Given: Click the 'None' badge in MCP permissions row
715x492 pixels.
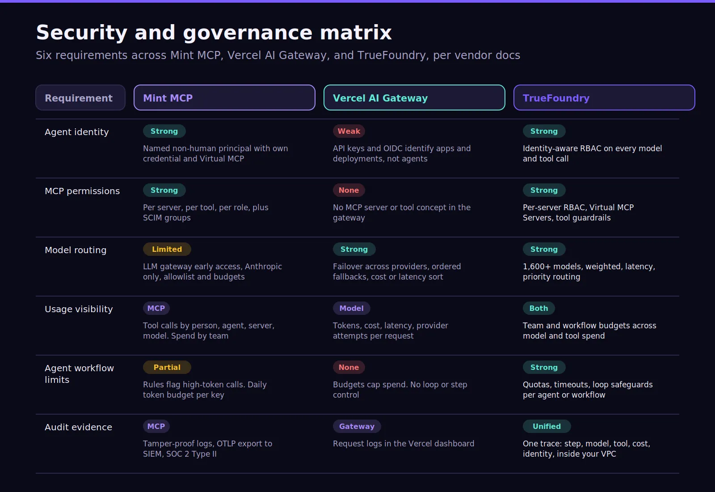Looking at the screenshot, I should [x=349, y=190].
